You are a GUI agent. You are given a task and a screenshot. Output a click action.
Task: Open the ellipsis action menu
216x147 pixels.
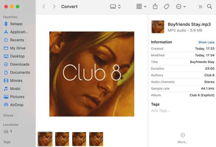tap(181, 6)
